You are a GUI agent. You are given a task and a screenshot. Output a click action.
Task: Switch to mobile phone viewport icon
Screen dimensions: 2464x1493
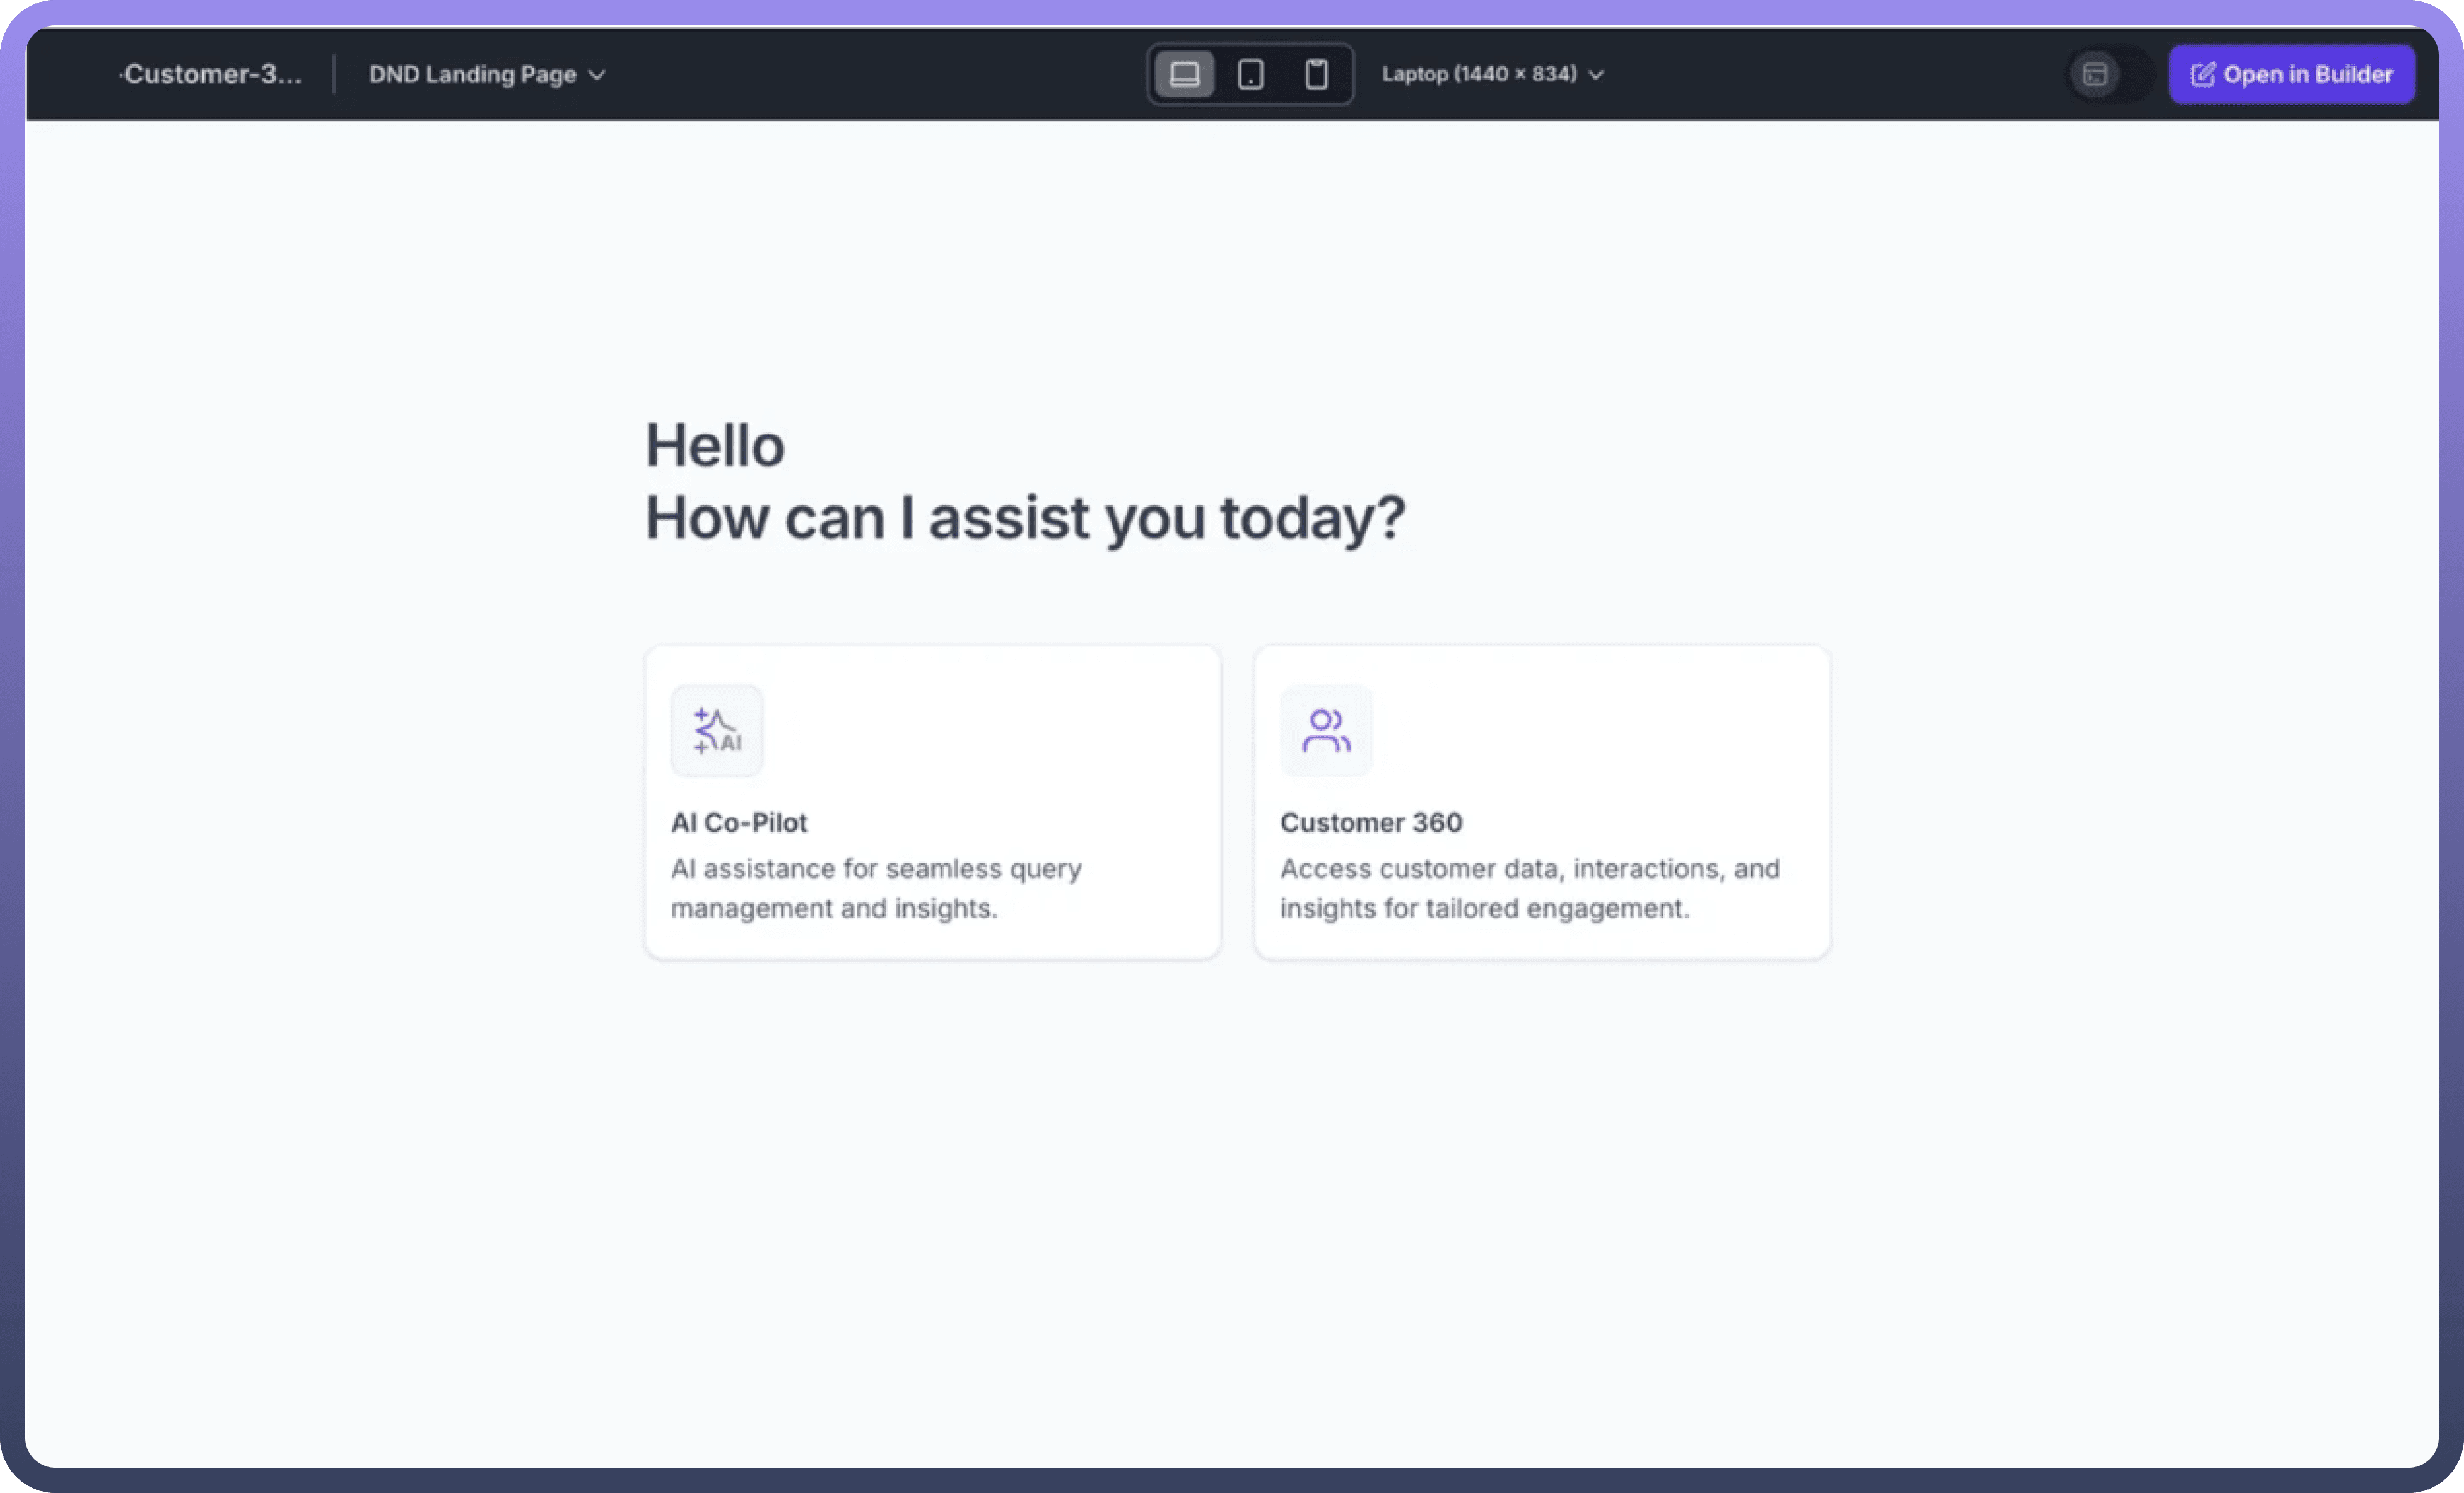pyautogui.click(x=1316, y=74)
